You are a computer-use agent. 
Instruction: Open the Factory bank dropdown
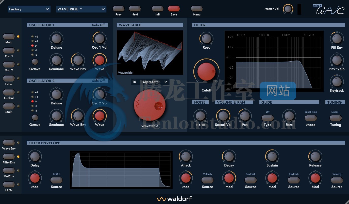coord(29,9)
